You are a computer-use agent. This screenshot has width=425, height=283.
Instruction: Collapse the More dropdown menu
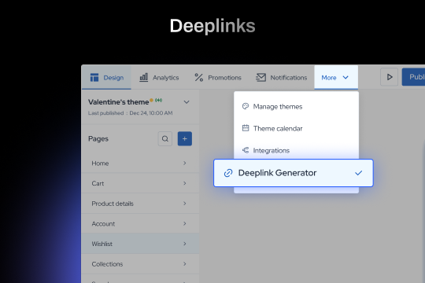(x=336, y=77)
